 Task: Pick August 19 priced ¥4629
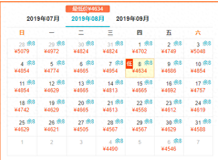tap(52, 107)
